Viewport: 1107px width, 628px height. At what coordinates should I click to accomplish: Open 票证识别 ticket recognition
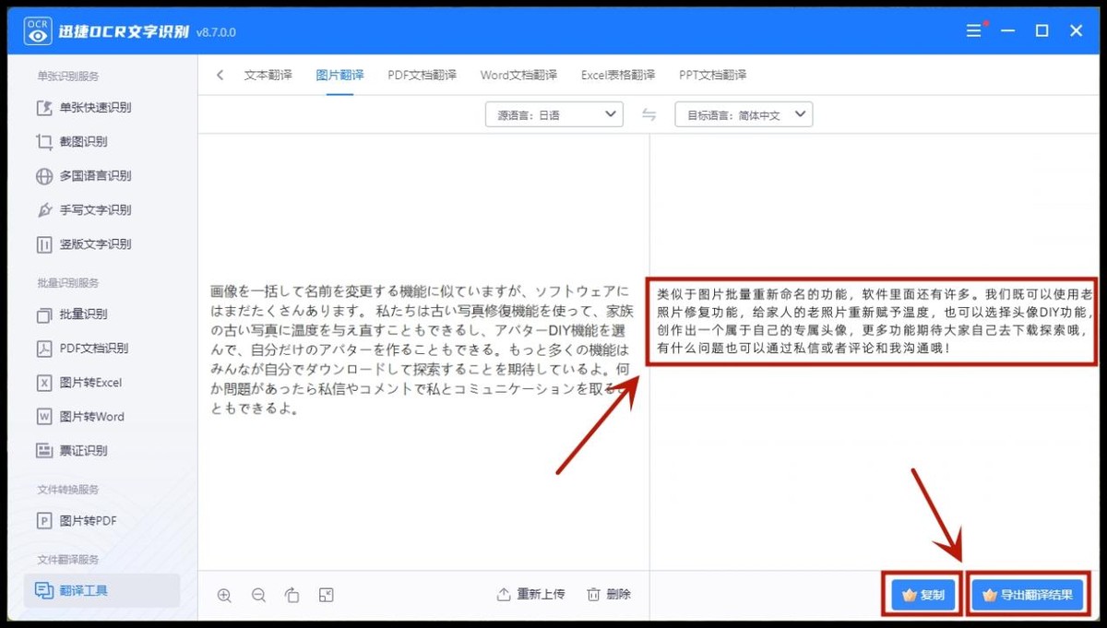83,450
